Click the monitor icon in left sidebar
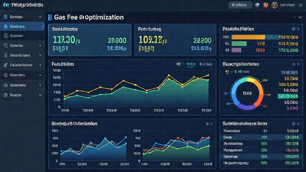The height and width of the screenshot is (172, 306). (6, 75)
